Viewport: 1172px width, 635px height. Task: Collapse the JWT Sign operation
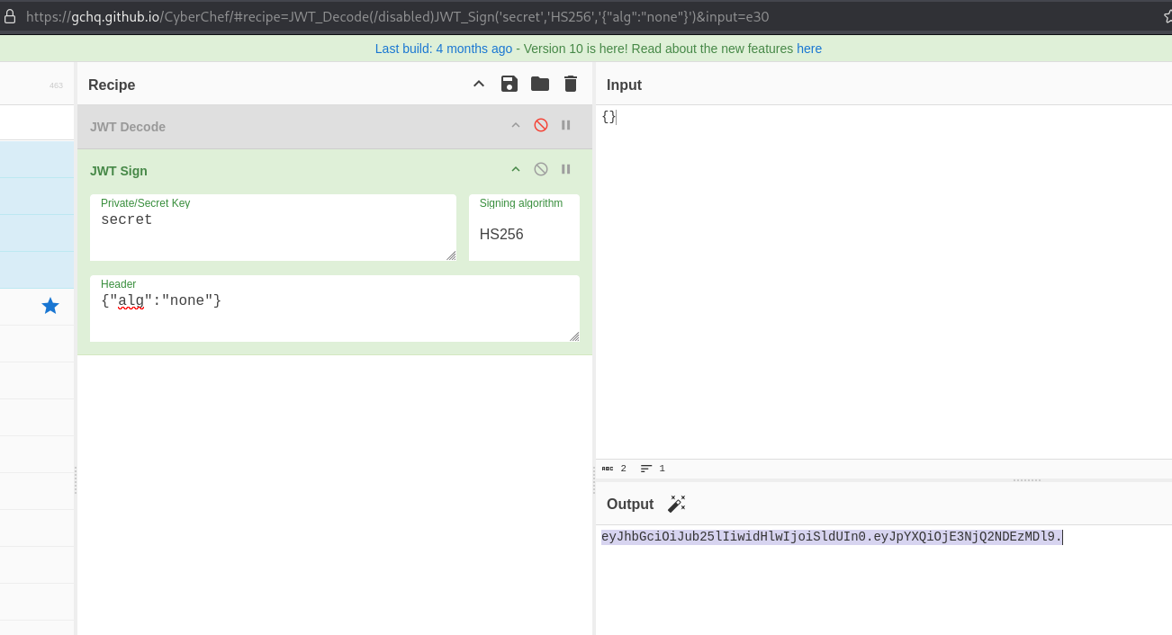pyautogui.click(x=516, y=169)
